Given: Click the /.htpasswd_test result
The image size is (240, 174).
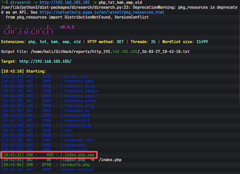Looking at the screenshot, I should point(77,140).
